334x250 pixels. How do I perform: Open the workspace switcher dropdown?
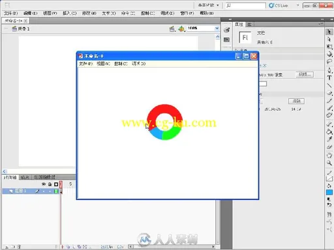[208, 5]
